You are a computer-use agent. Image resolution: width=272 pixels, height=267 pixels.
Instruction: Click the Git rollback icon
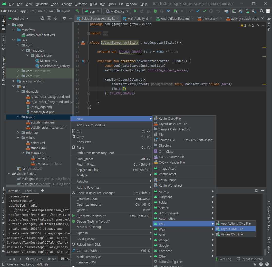218,11
